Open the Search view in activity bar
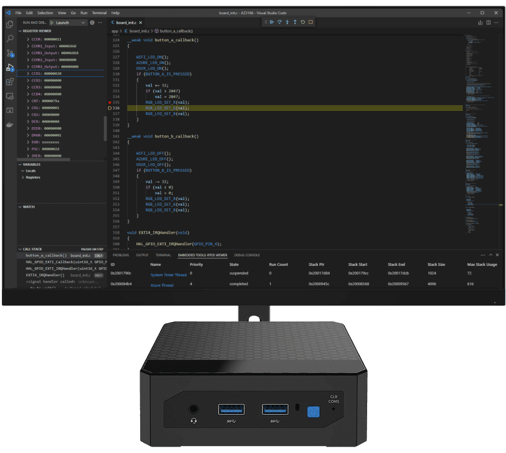This screenshot has width=506, height=453. [10, 39]
